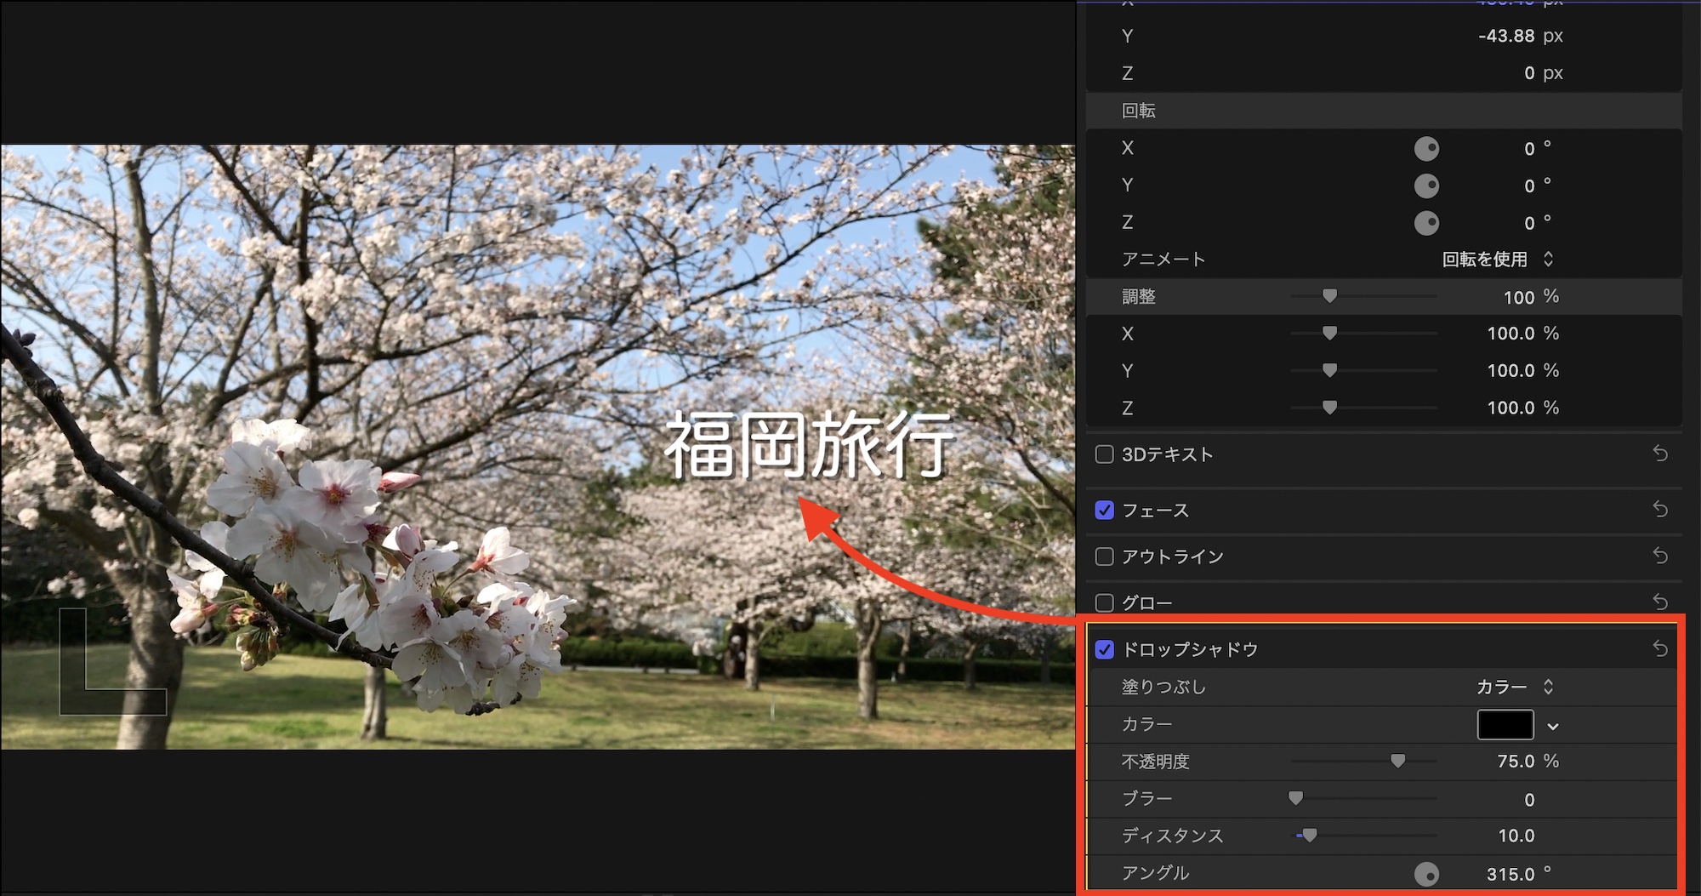
Task: Click the 回転 Z rotation dial
Action: coord(1426,223)
